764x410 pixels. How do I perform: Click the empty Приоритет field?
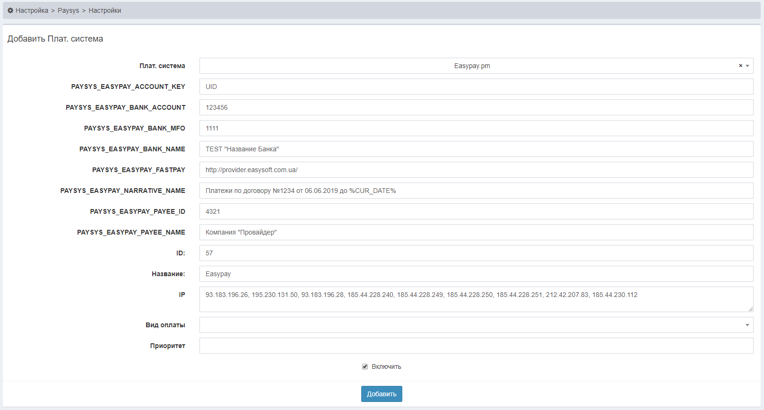(x=476, y=346)
